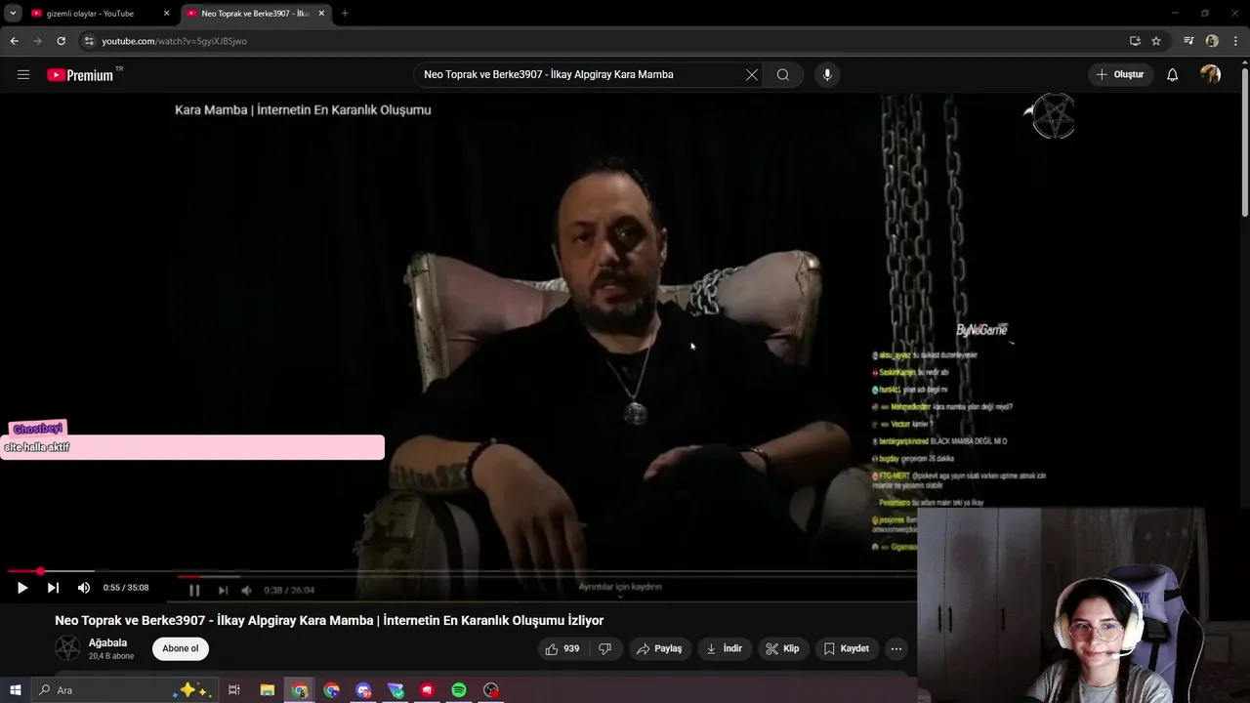Viewport: 1250px width, 703px height.
Task: Like the video with 939 likes
Action: pos(562,648)
